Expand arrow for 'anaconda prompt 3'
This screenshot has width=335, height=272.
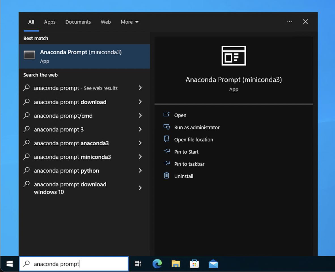point(140,129)
